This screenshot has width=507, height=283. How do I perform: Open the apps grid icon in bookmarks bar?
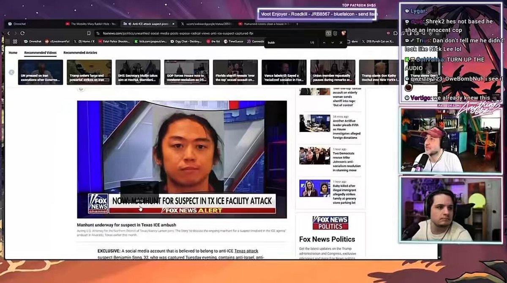click(15, 41)
